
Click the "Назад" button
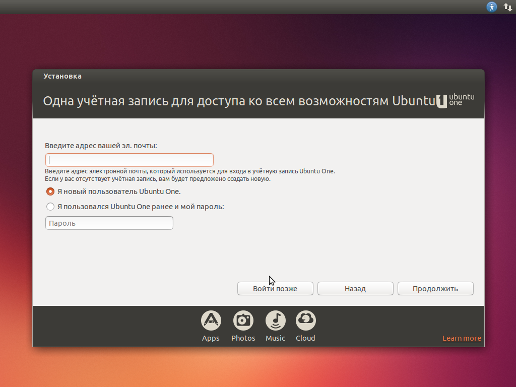point(355,289)
